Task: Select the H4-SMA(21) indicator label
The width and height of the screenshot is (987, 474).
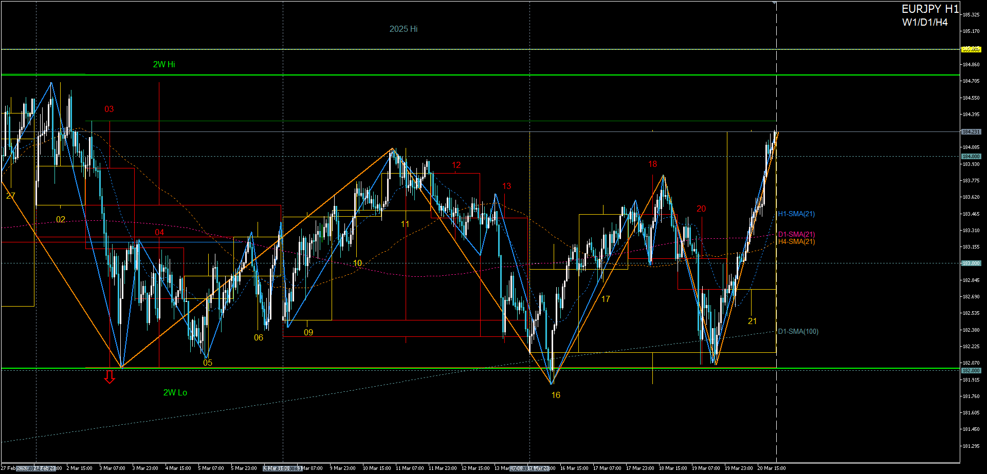Action: 796,242
